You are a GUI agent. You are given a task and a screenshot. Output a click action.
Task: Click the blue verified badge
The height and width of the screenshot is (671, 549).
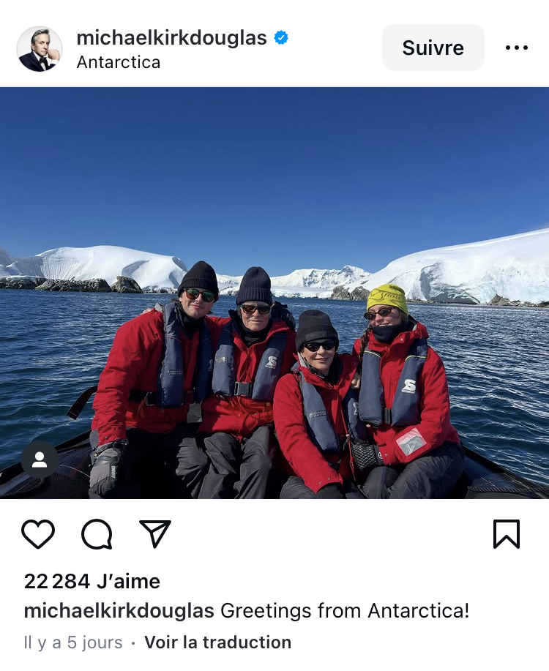[x=281, y=37]
